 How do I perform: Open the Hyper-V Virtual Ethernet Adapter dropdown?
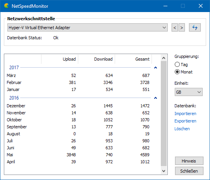tap(88, 28)
